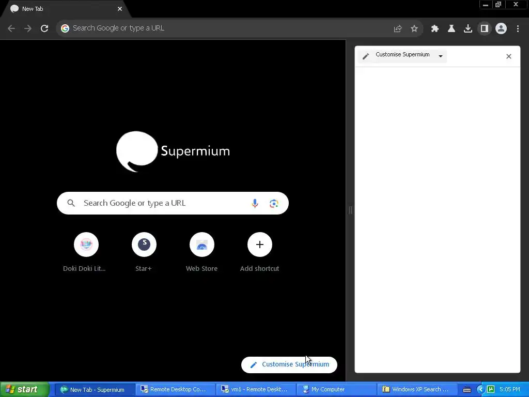Switch to Windows XP Search taskbar item
This screenshot has height=397, width=529.
point(417,390)
